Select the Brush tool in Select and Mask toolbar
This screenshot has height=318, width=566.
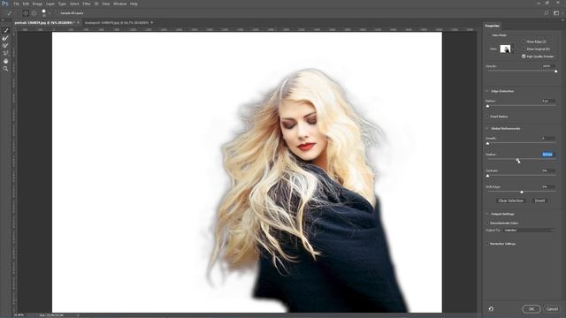5,46
